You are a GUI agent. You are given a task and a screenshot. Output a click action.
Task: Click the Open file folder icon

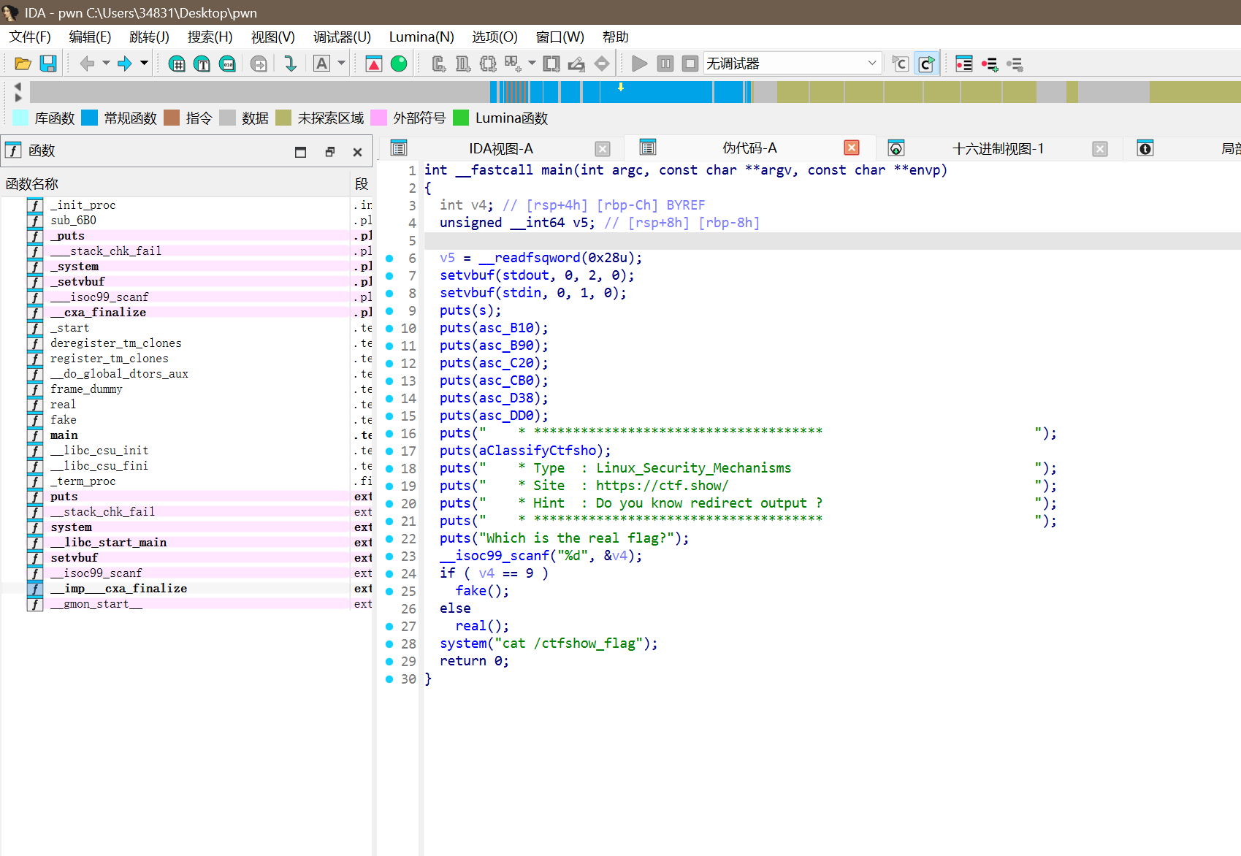[23, 64]
